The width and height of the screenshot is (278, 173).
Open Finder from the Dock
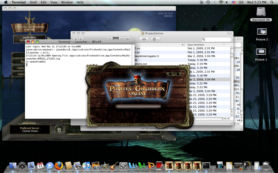pyautogui.click(x=13, y=166)
